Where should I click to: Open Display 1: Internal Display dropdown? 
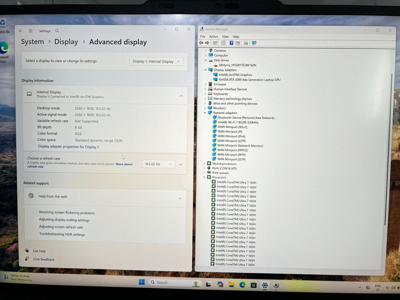pos(156,62)
